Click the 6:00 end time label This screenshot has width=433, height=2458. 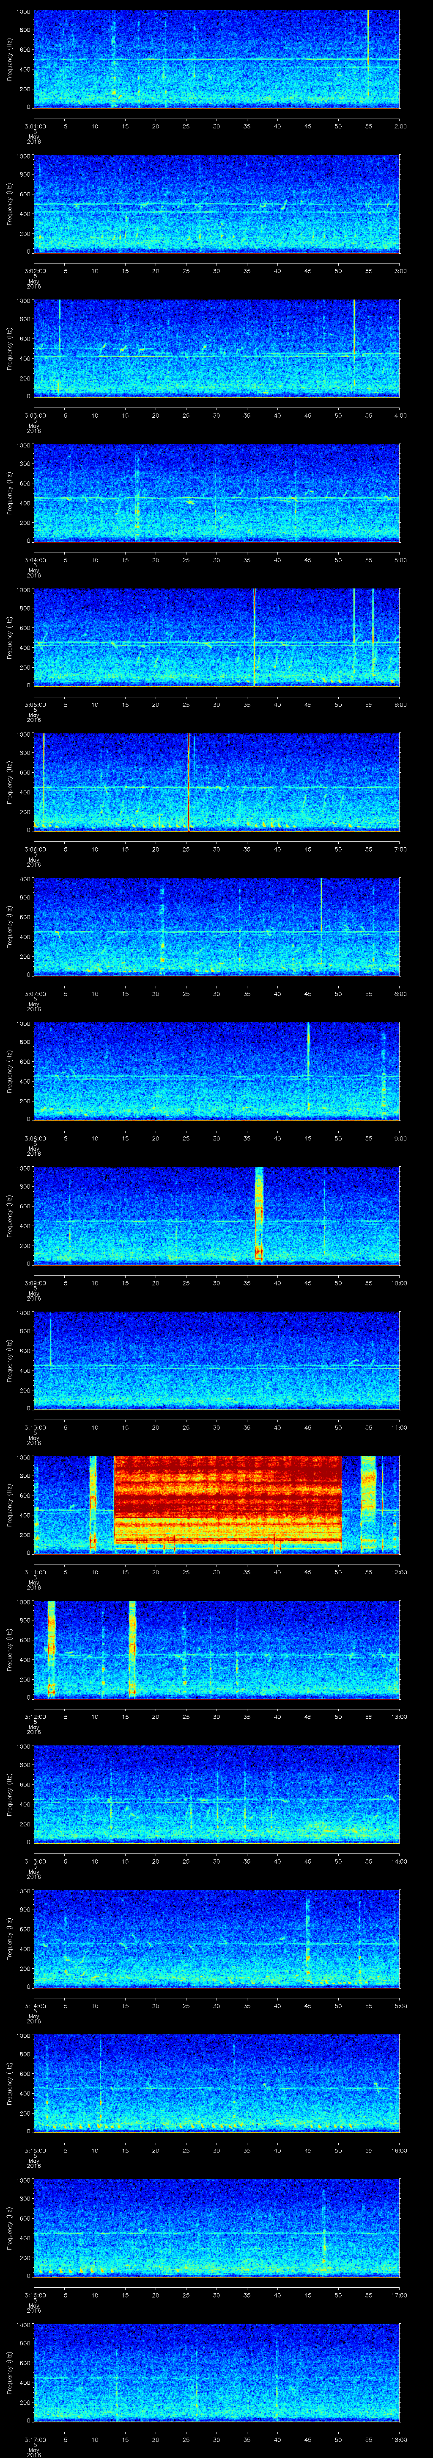400,704
